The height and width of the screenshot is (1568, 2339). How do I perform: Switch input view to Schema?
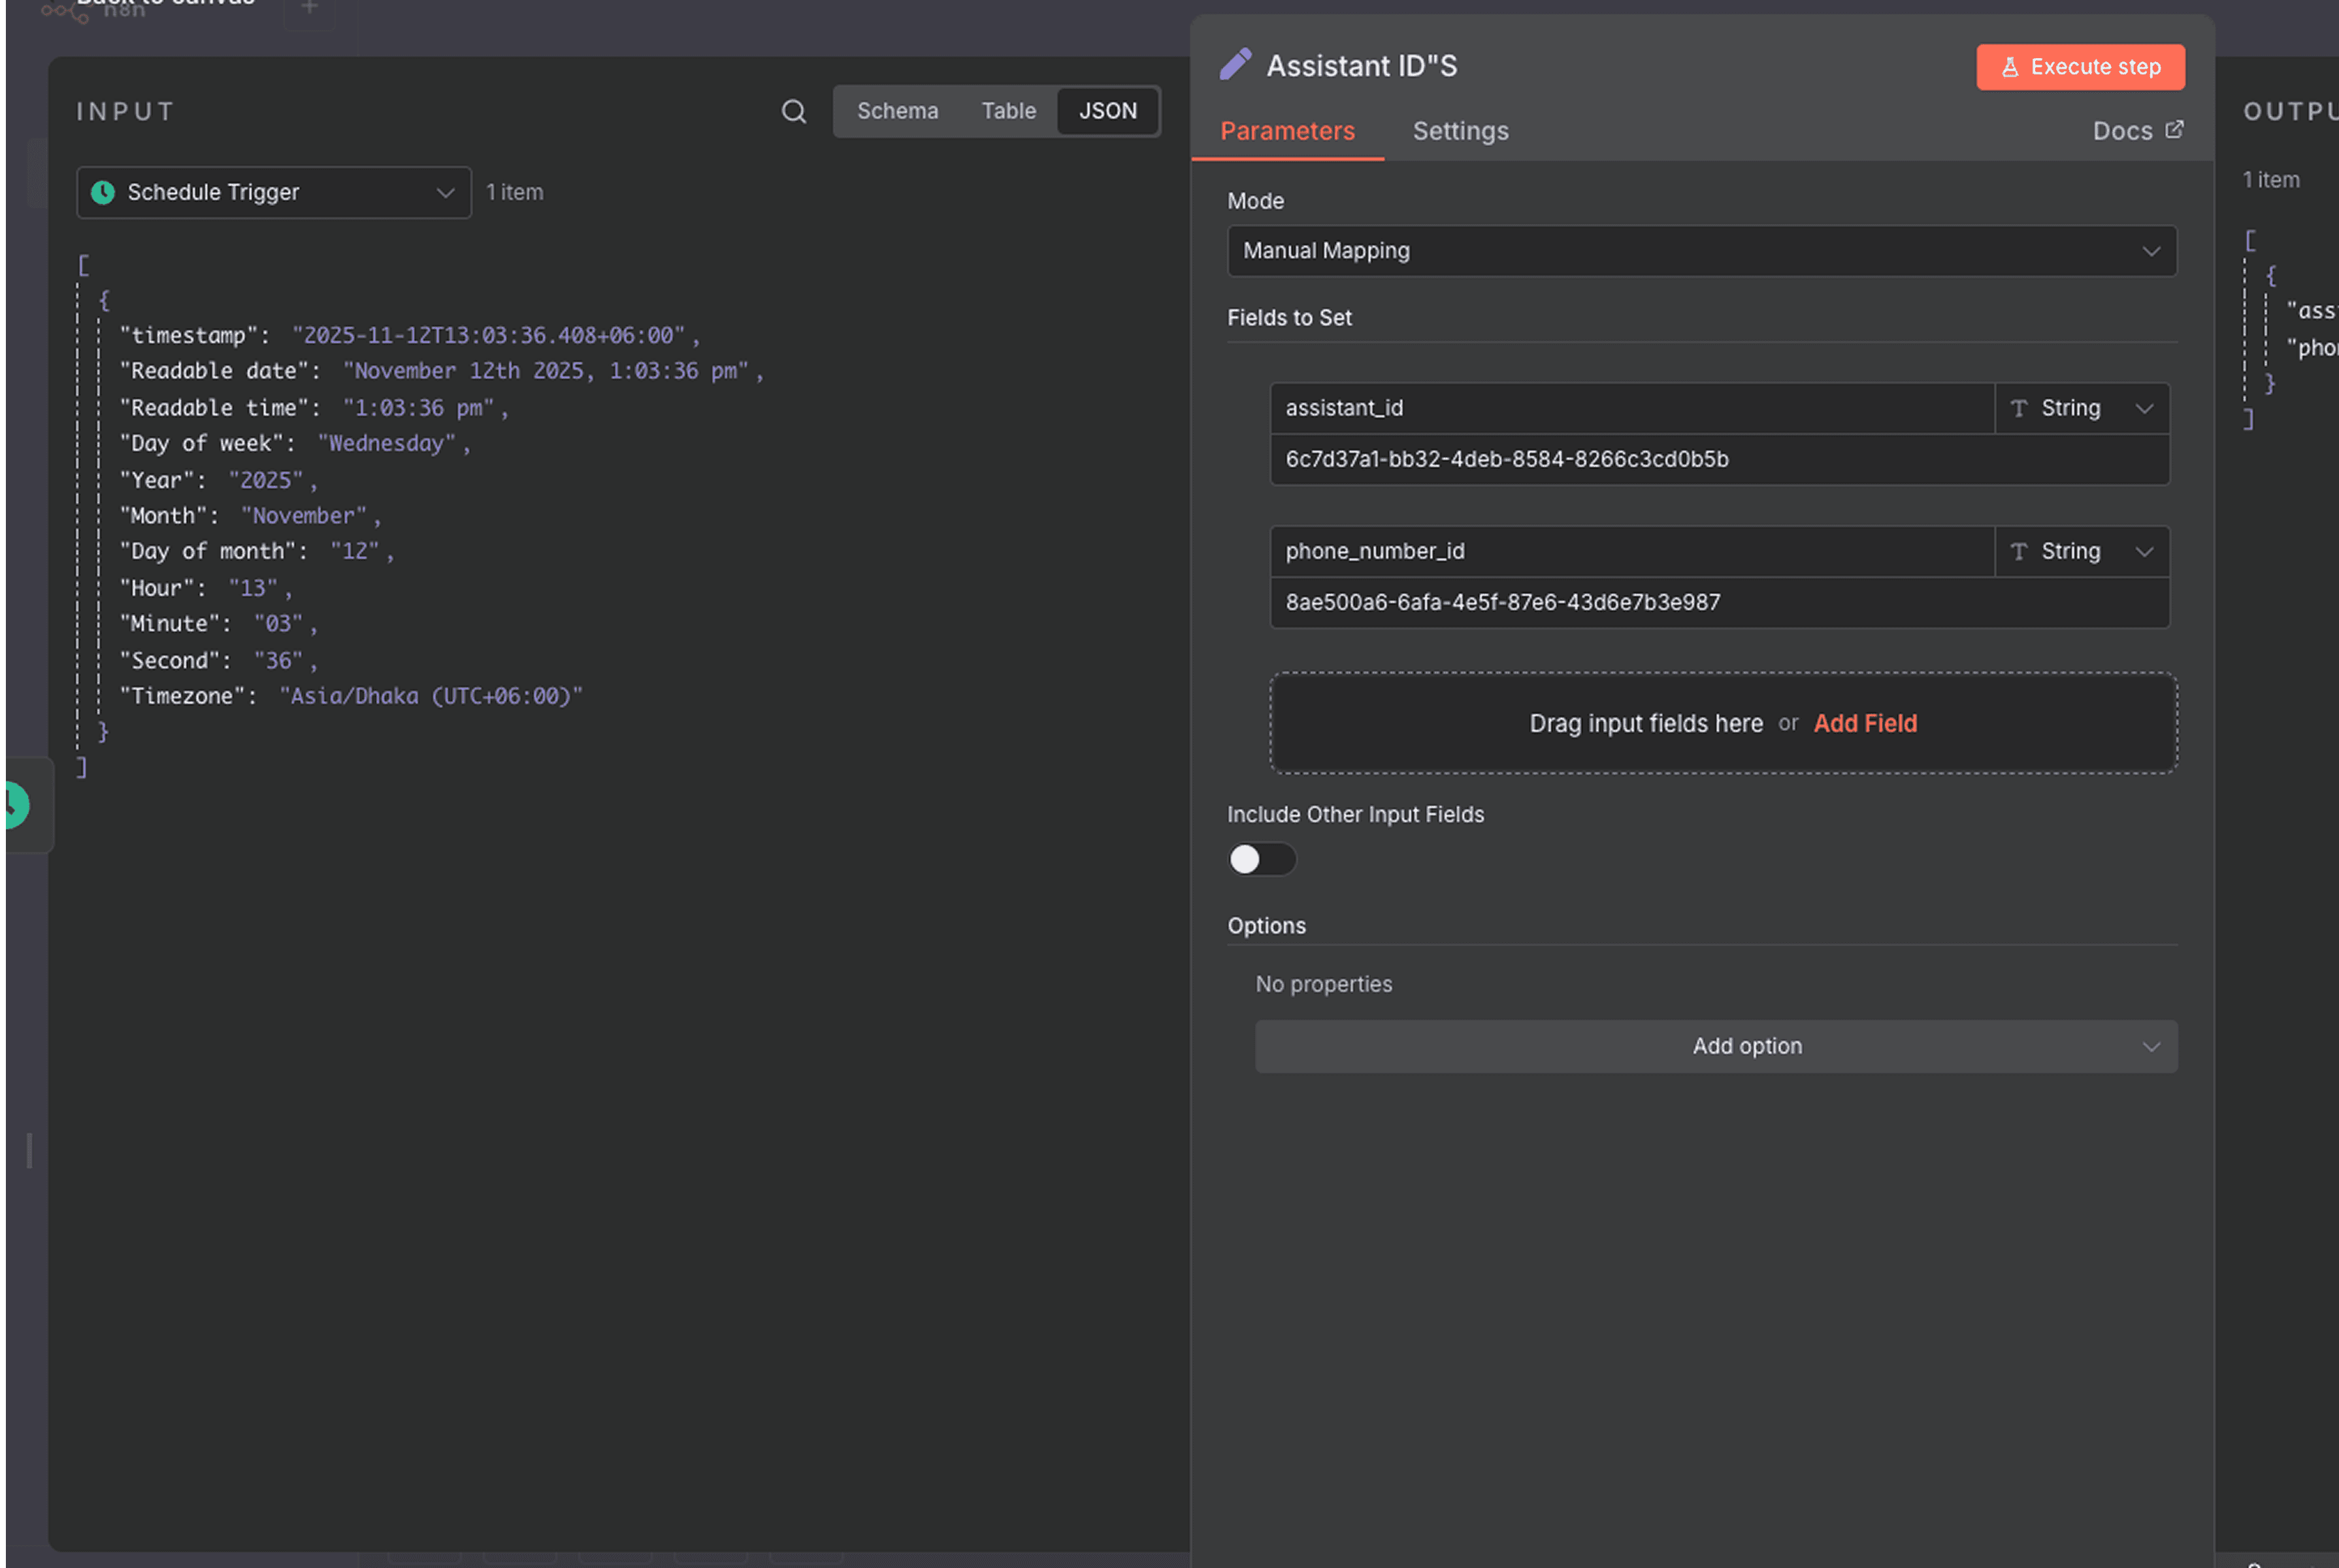pyautogui.click(x=897, y=111)
